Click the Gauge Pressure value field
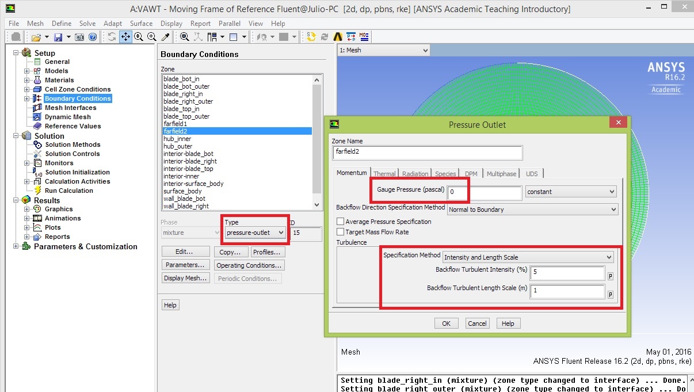The width and height of the screenshot is (694, 392). [x=485, y=192]
